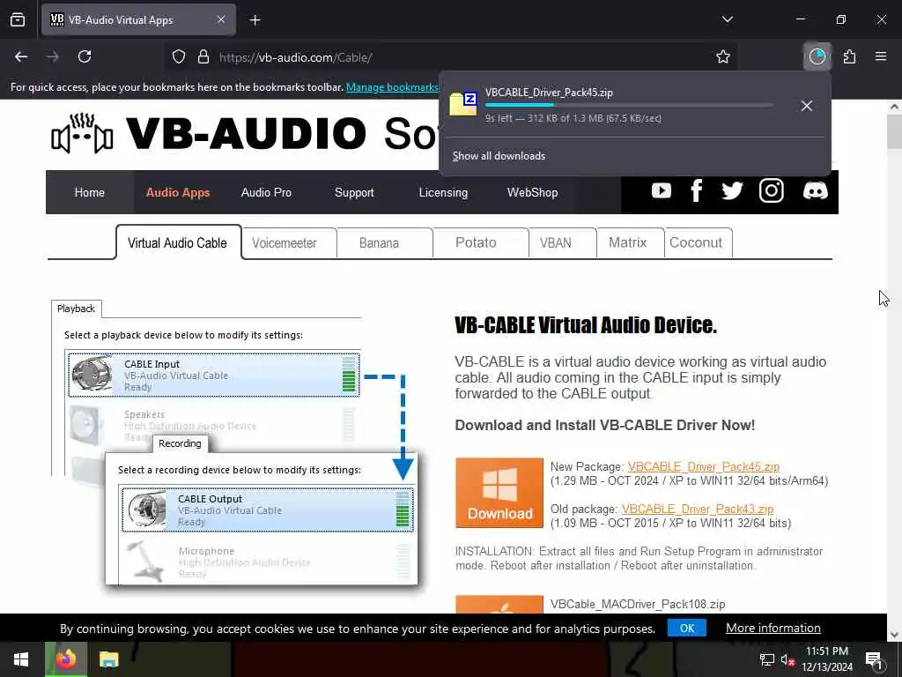This screenshot has width=902, height=677.
Task: Close the VB-Audio Virtual Apps tab
Action: pyautogui.click(x=221, y=20)
